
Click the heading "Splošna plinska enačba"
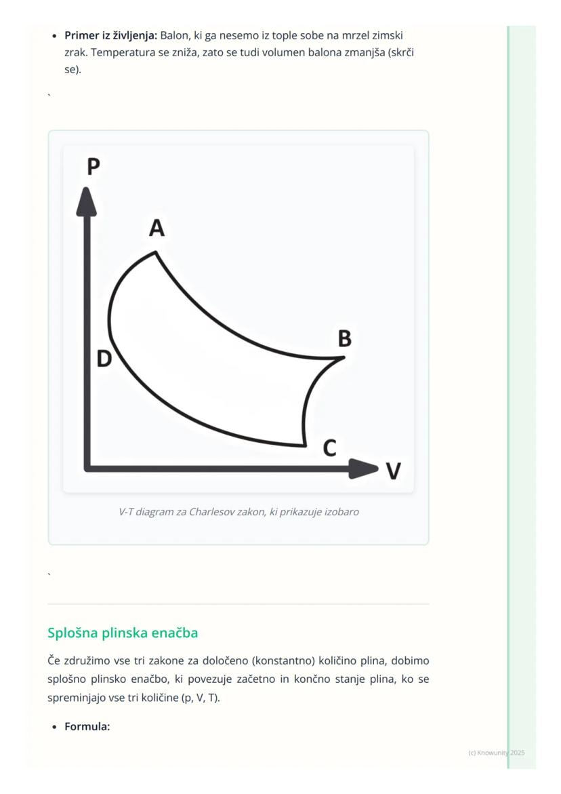pos(123,633)
